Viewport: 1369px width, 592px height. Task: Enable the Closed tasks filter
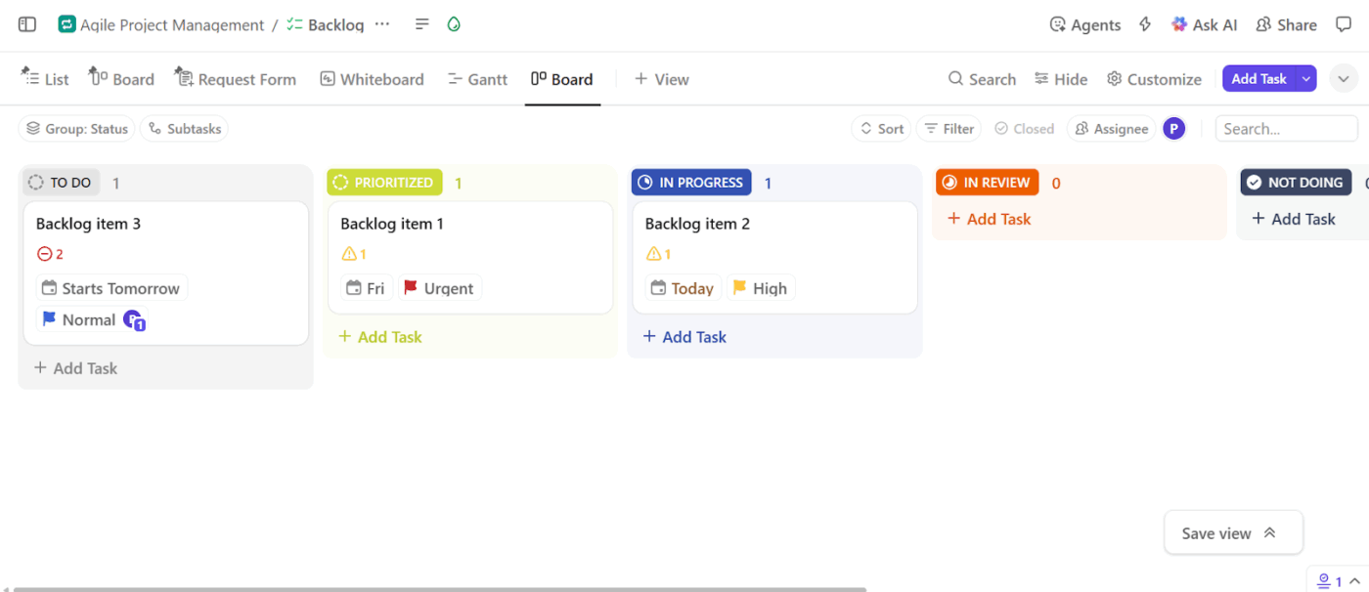tap(1024, 128)
